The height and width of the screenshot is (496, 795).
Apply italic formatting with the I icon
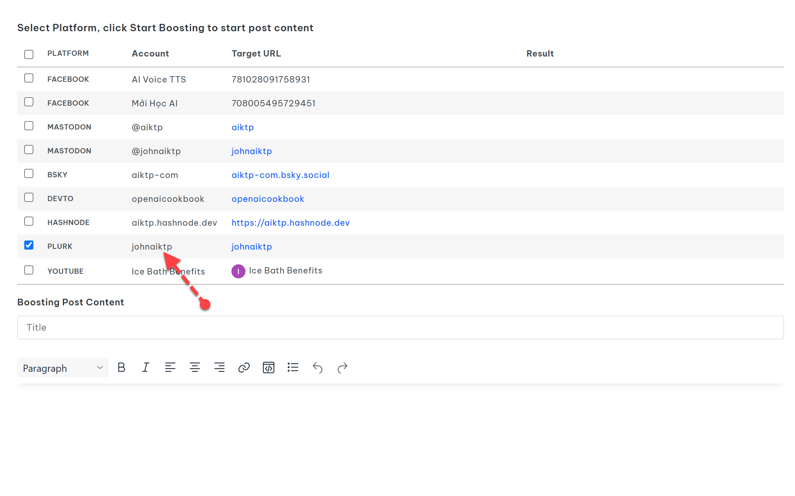point(145,368)
